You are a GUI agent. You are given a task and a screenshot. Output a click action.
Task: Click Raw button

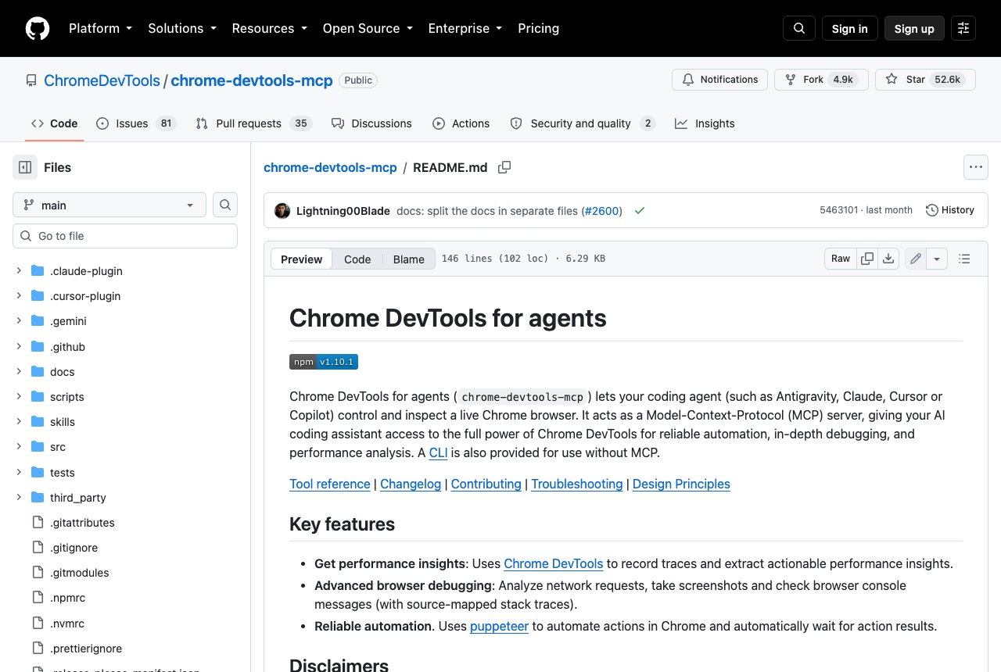(841, 259)
